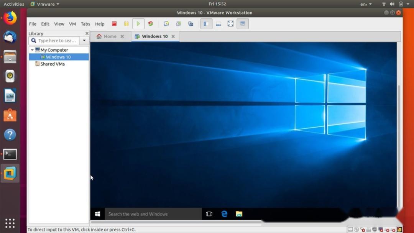Open Ubuntu Software from the dock
The height and width of the screenshot is (233, 414).
10,115
